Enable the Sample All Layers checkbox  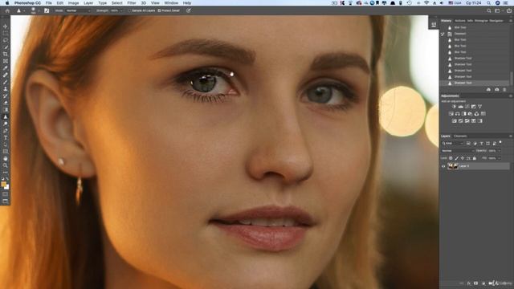click(130, 10)
